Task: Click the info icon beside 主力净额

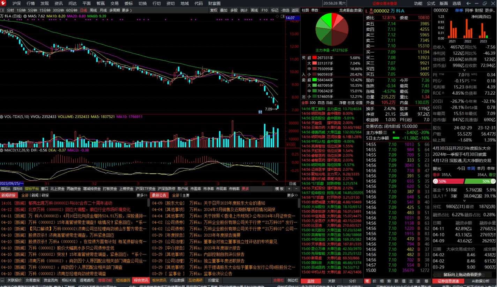Action: 385,133
